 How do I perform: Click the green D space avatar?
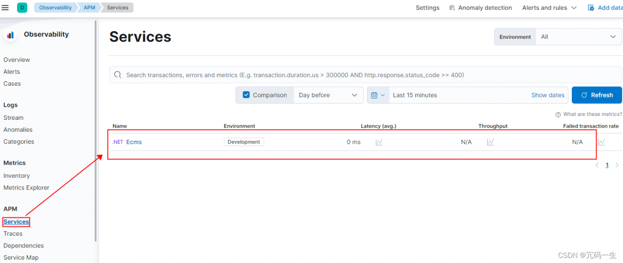pyautogui.click(x=22, y=8)
